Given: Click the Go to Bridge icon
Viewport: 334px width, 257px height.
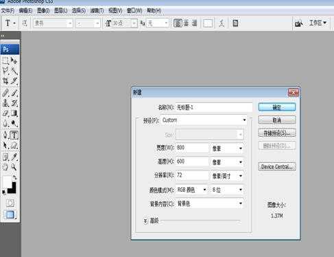Looking at the screenshot, I should coord(298,23).
